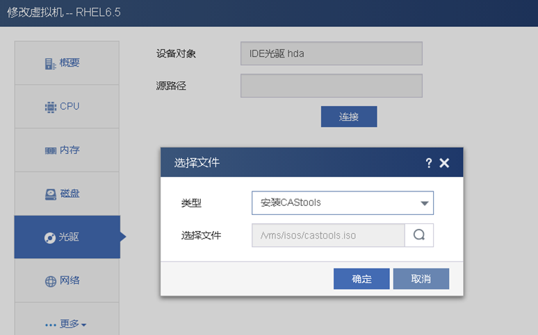This screenshot has height=335, width=538.
Task: Click the overview (概要) server icon
Action: 50,64
